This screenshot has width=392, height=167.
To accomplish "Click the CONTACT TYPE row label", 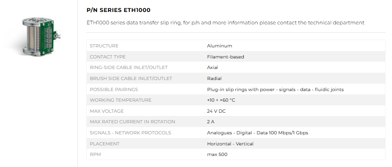I will [108, 57].
